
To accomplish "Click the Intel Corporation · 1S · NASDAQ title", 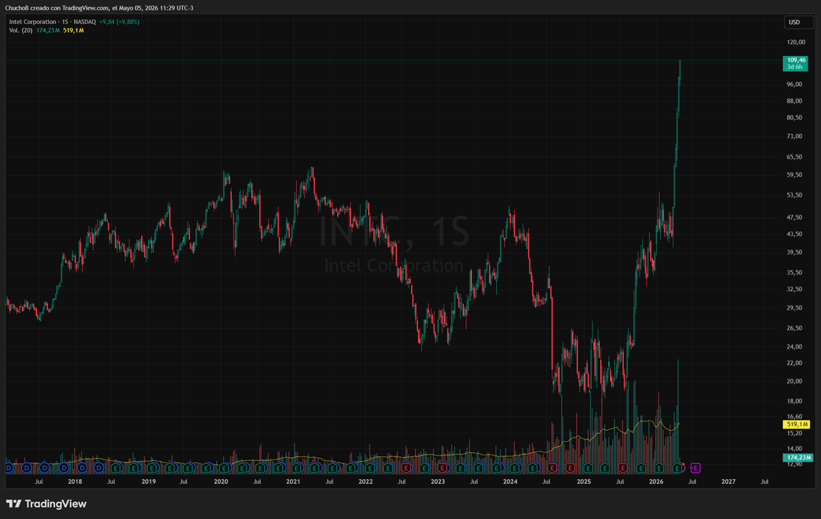I will point(52,22).
